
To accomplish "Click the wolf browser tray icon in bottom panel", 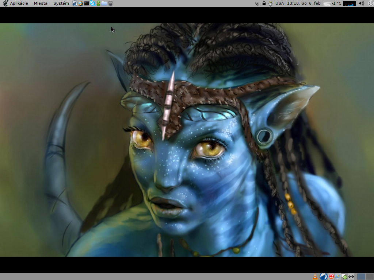I will pyautogui.click(x=323, y=276).
